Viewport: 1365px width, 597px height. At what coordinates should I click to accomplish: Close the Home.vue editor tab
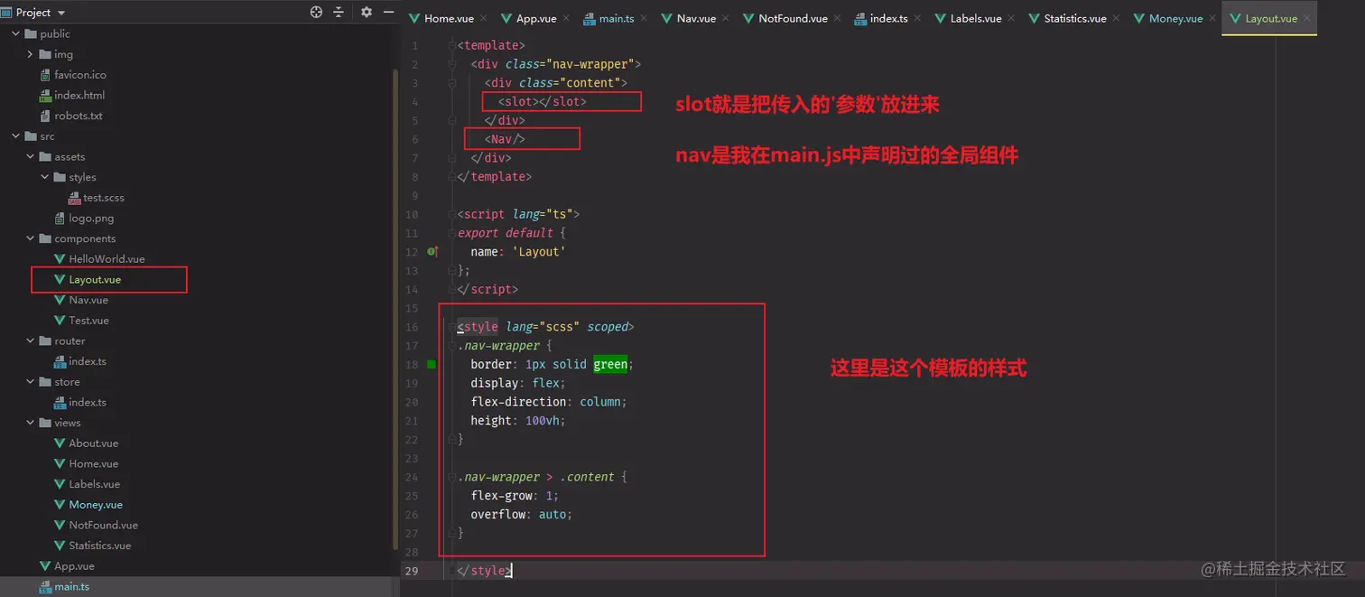pyautogui.click(x=483, y=18)
